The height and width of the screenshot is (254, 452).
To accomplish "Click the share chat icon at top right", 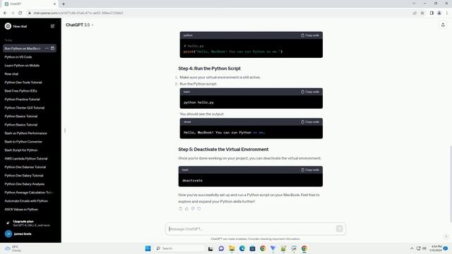I will 443,25.
